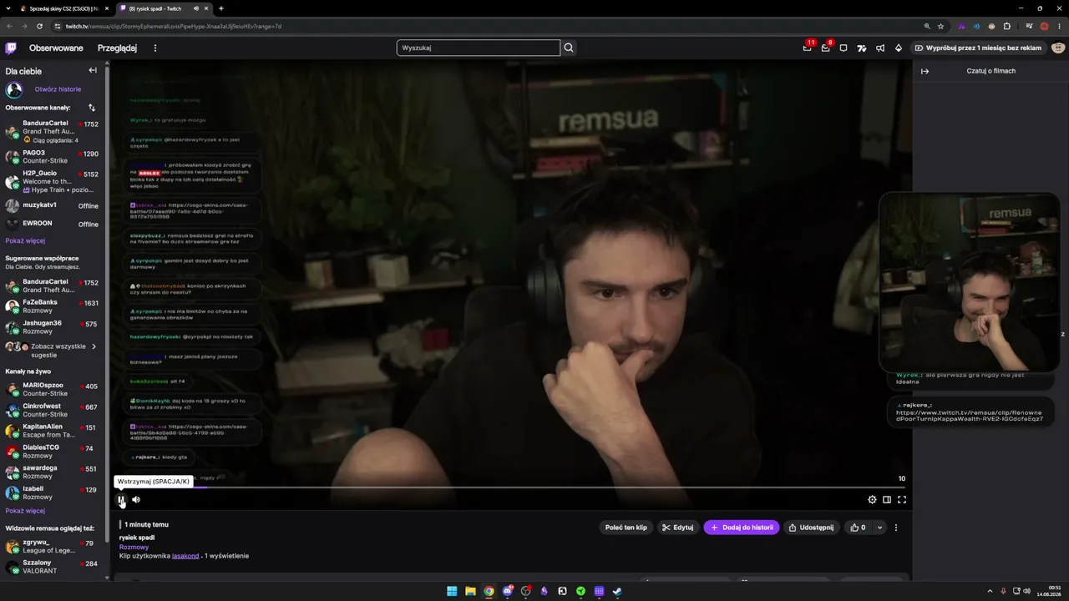
Task: Open the Twitch home logo
Action: [11, 48]
